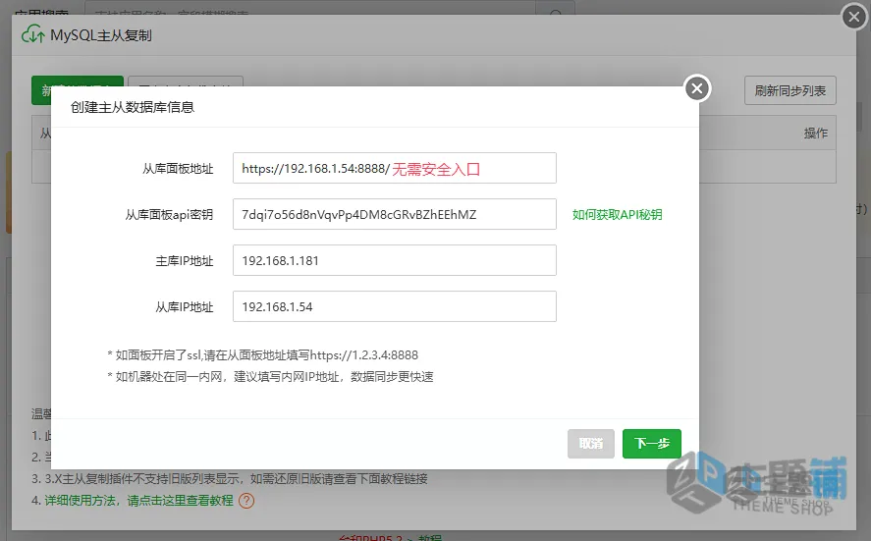Open the 详细使用方法 tutorial link

point(138,501)
